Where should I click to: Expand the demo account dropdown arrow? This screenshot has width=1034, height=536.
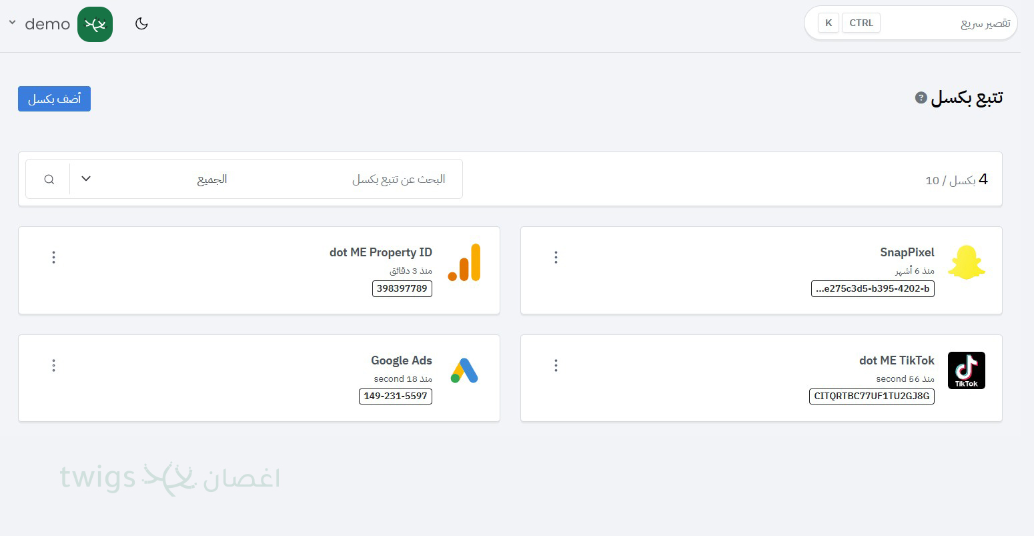[12, 23]
